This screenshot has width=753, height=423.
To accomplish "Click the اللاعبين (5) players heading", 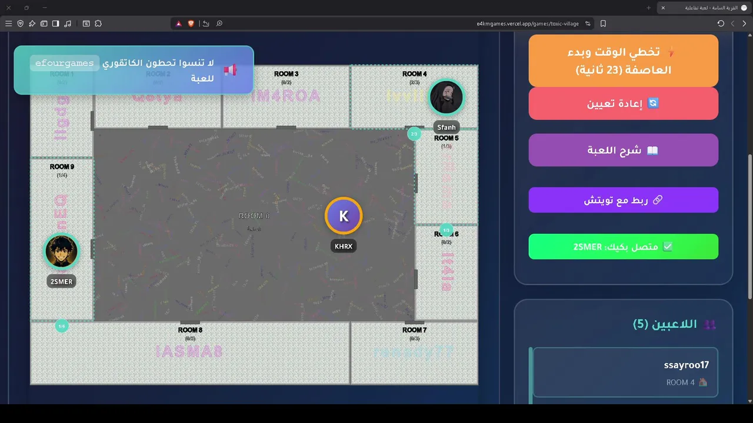I will pyautogui.click(x=674, y=324).
